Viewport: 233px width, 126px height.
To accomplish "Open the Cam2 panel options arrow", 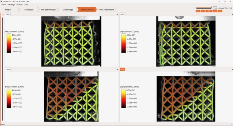I will pyautogui.click(x=232, y=14).
